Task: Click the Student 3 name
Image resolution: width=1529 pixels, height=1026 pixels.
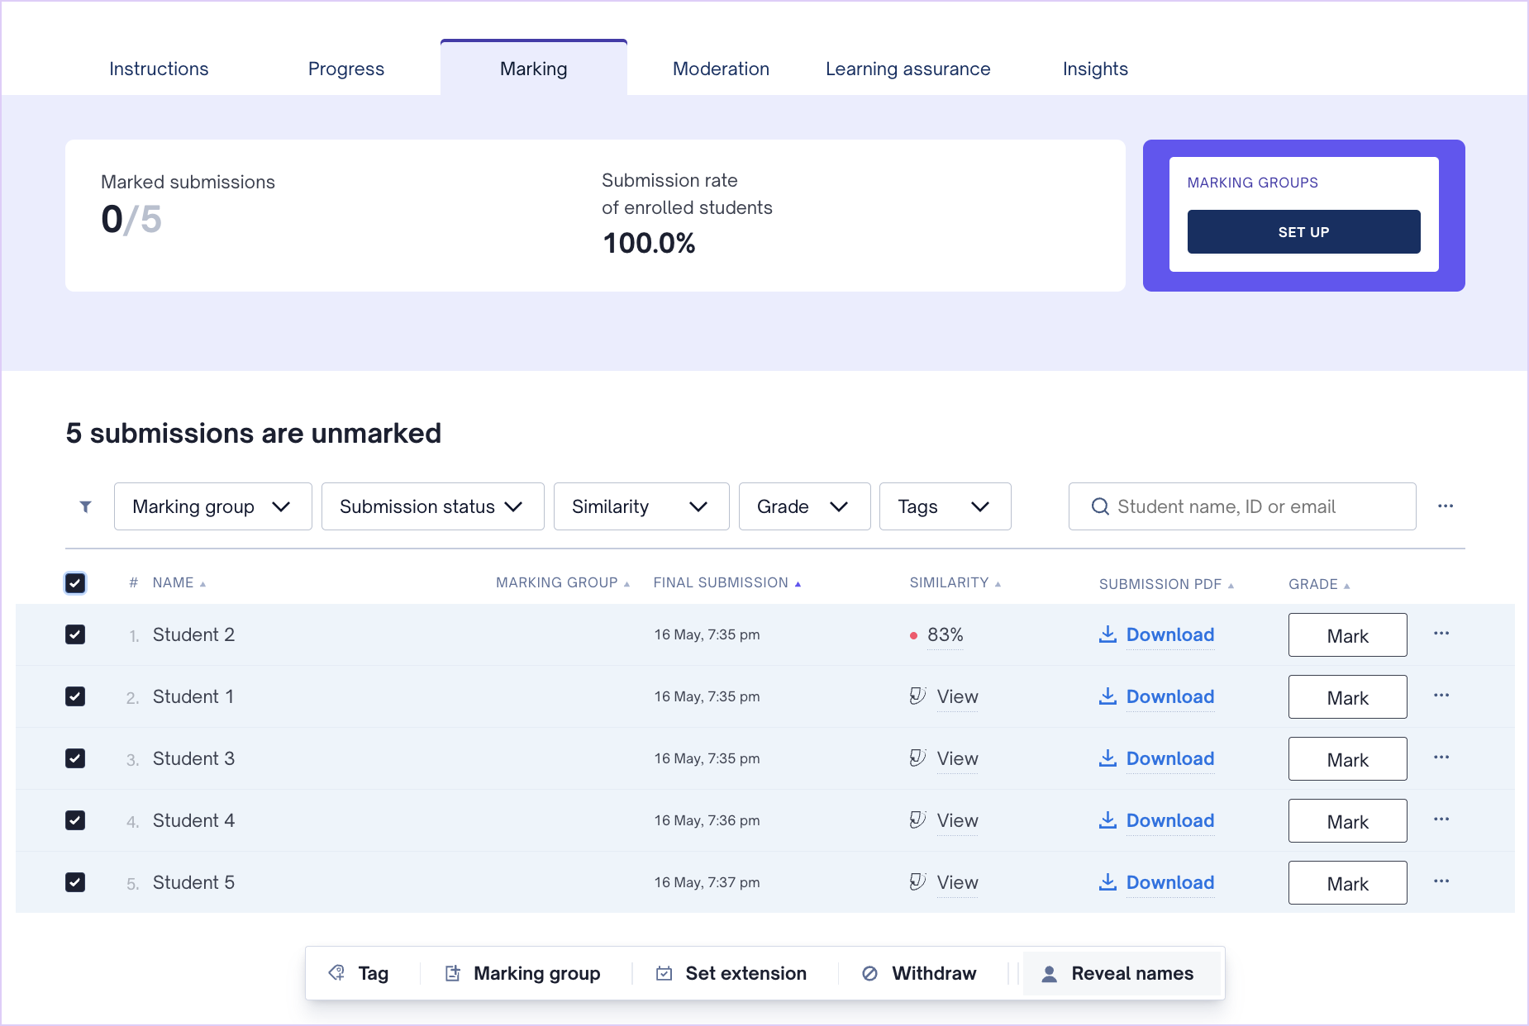Action: coord(193,758)
